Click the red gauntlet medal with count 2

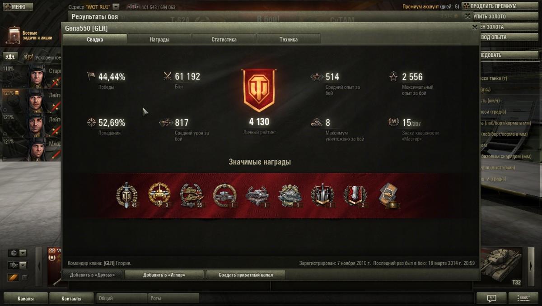[355, 195]
